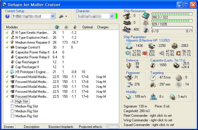198x130 pixels.
Task: Toggle the N-Type Explosive Hardener active checkmark
Action: [7, 37]
